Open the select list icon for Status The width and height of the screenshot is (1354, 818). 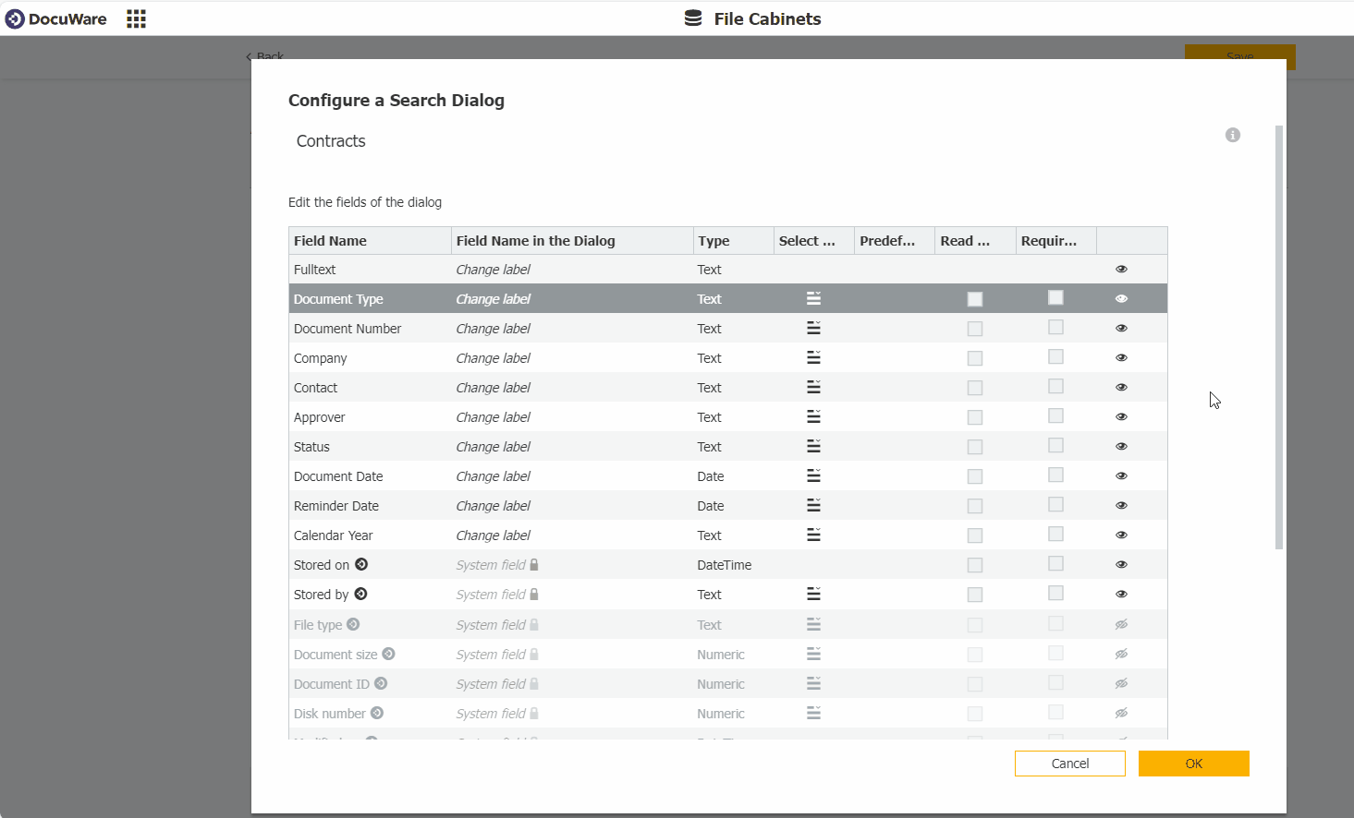coord(812,446)
